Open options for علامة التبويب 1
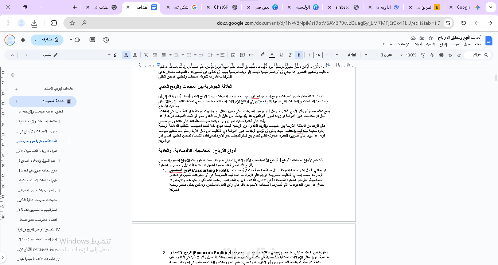 pyautogui.click(x=16, y=102)
